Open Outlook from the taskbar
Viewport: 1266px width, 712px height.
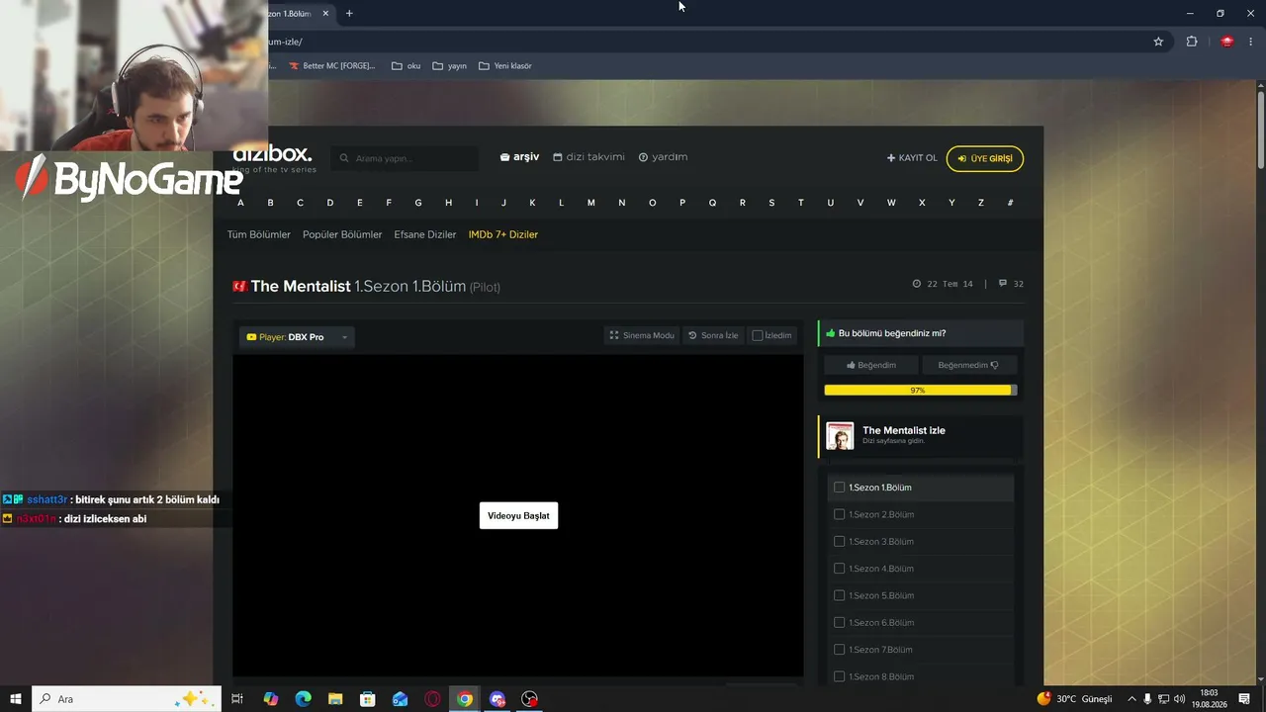tap(400, 699)
